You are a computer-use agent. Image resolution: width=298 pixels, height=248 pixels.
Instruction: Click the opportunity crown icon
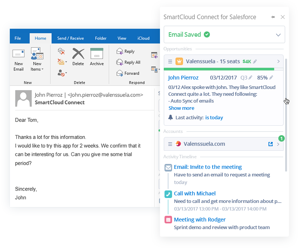click(179, 61)
